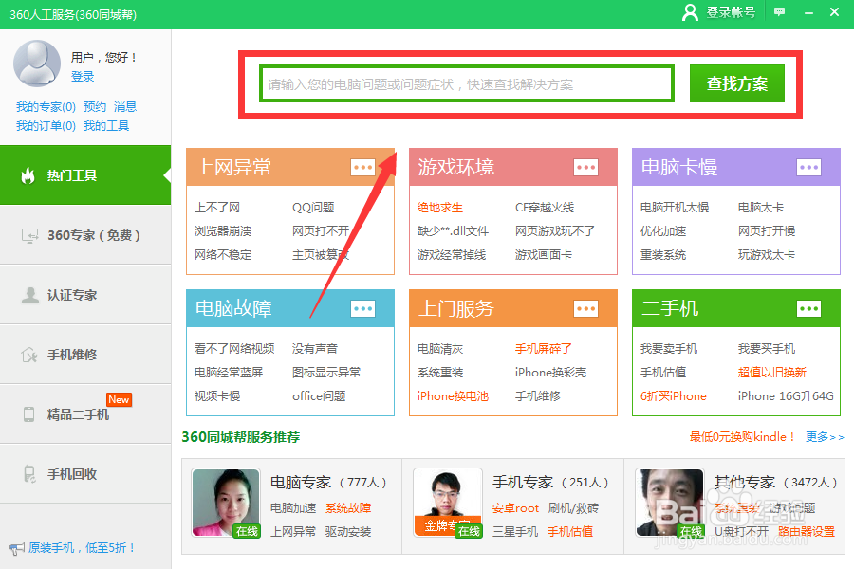Select 超值以旧换新 entry

(x=771, y=373)
